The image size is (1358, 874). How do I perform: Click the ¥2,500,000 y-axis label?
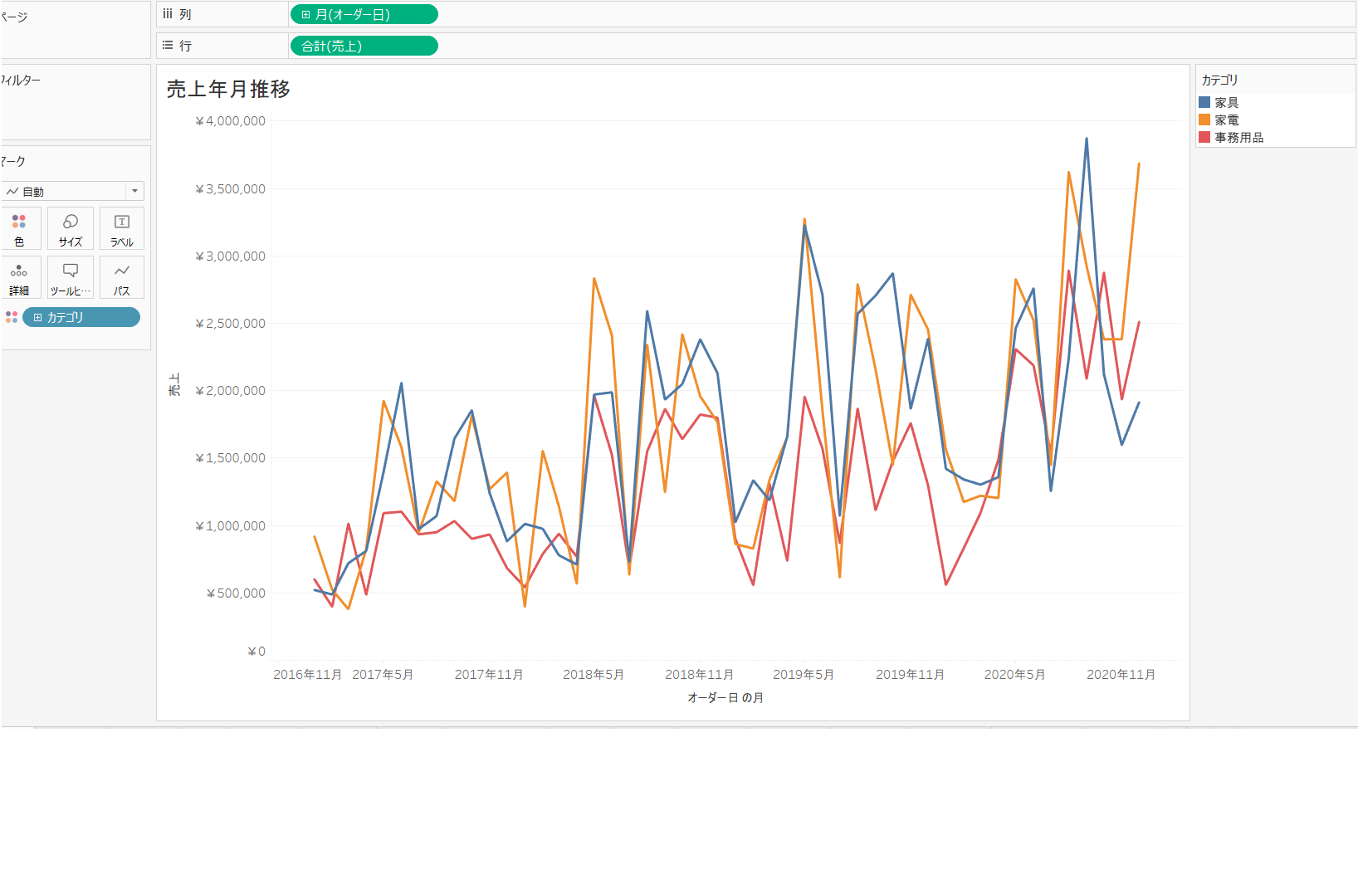(230, 324)
